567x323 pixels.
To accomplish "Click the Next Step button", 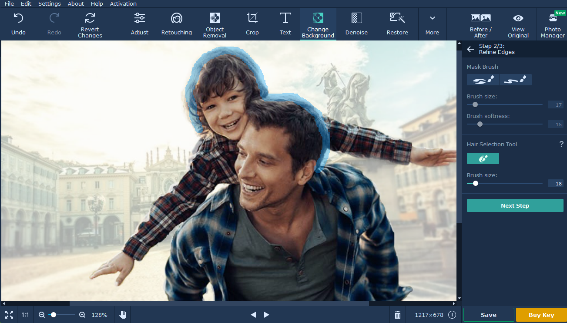I will tap(515, 205).
